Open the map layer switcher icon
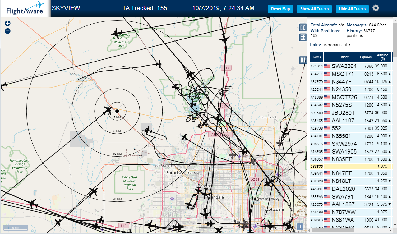This screenshot has width=397, height=234. [303, 27]
